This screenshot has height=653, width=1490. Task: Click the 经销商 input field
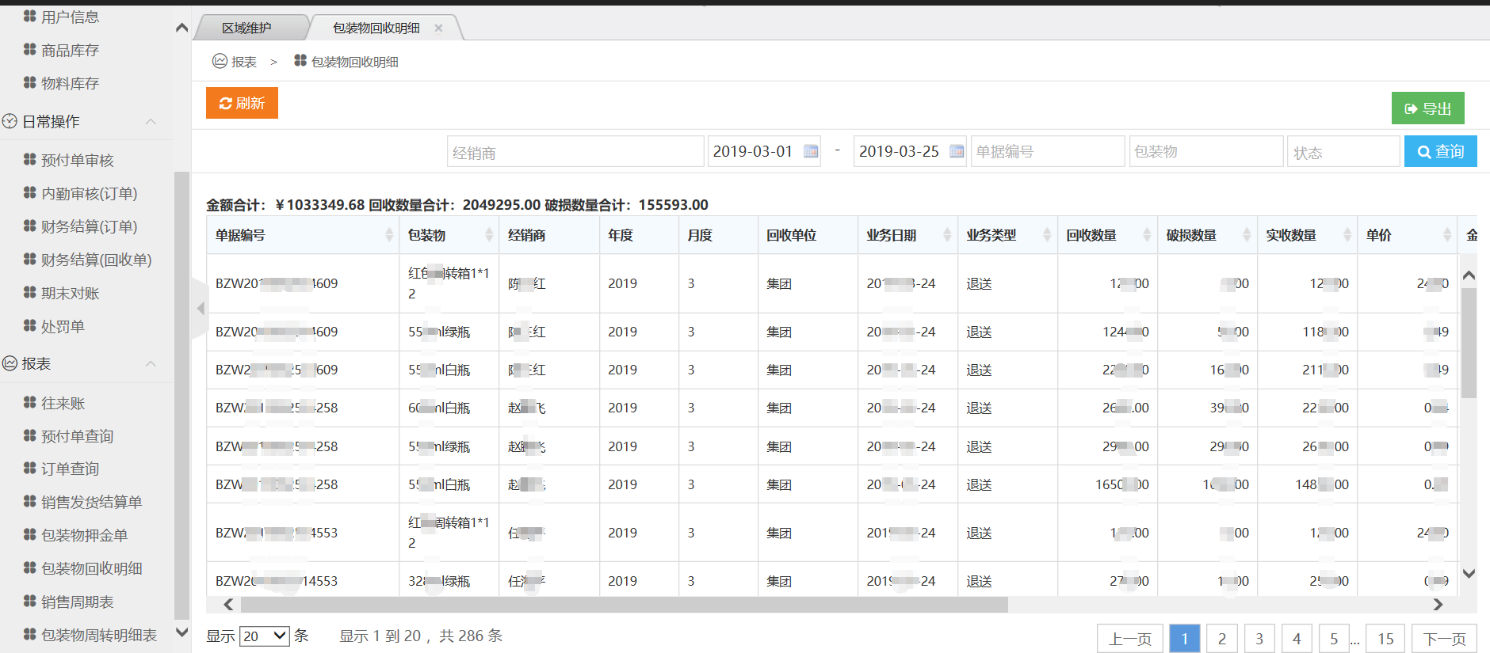575,152
